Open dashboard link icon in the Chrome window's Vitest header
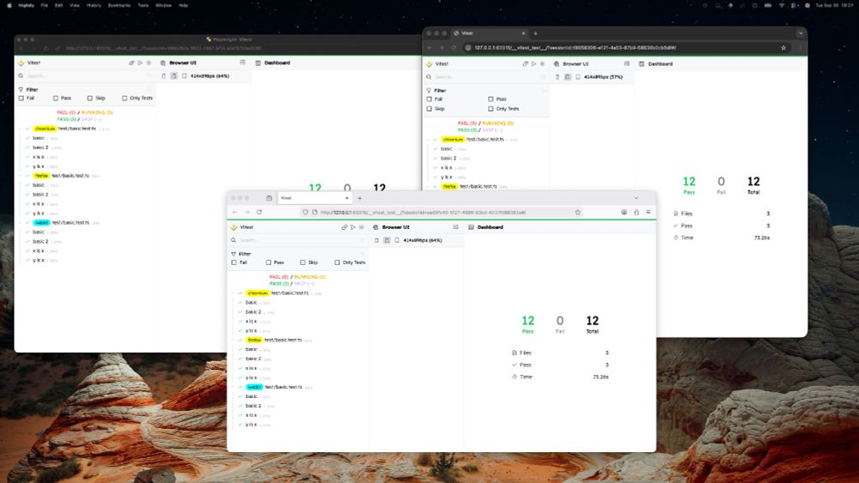 point(526,64)
